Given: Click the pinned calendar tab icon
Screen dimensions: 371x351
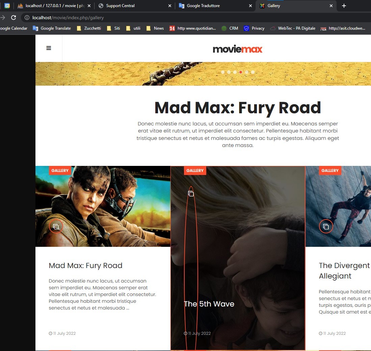Looking at the screenshot, I should (7, 6).
